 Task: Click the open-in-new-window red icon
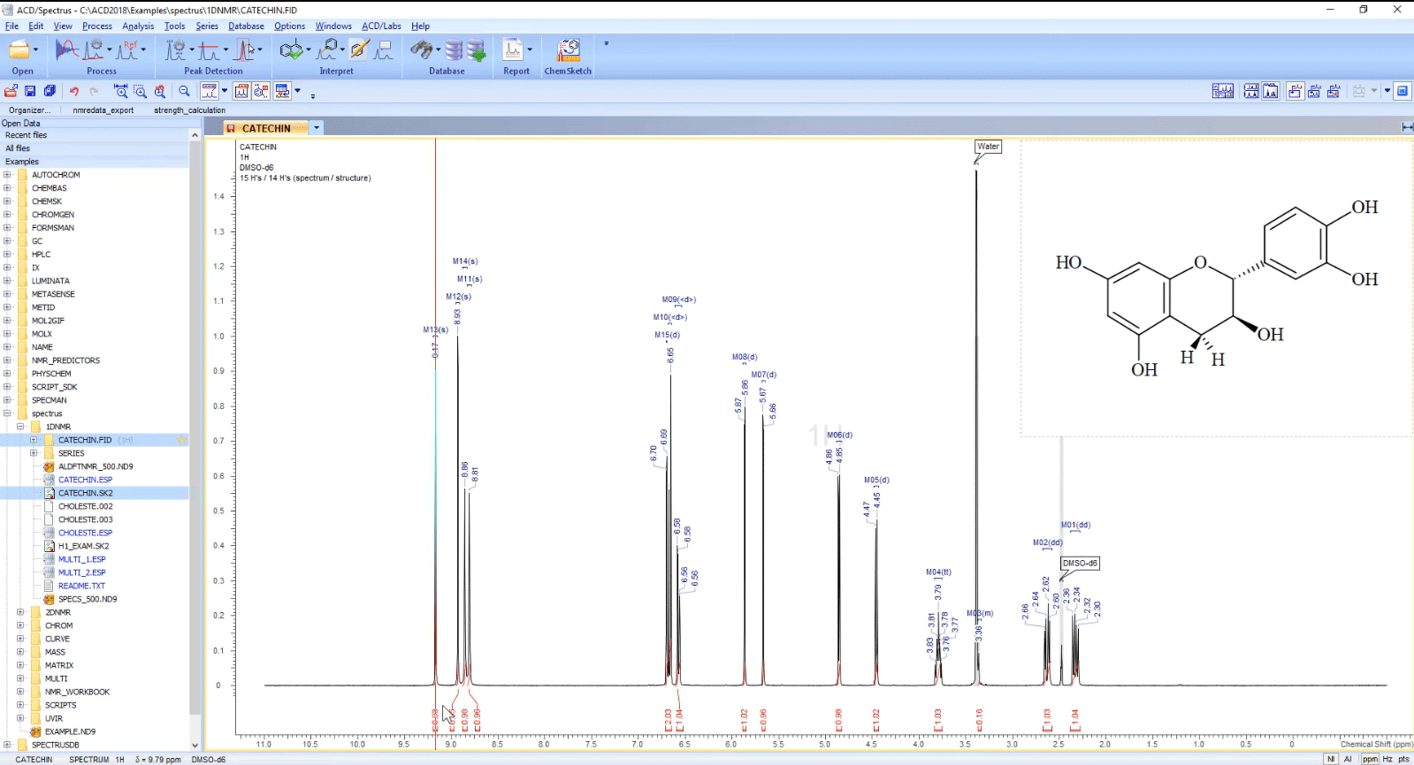click(11, 91)
